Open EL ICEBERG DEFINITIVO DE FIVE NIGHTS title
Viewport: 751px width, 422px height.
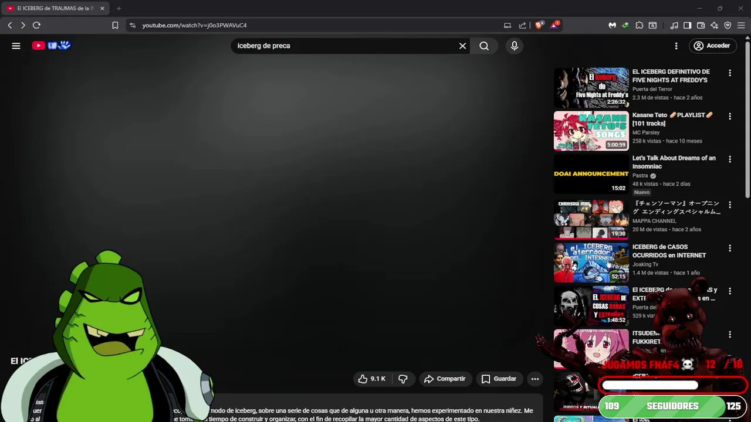pos(671,76)
